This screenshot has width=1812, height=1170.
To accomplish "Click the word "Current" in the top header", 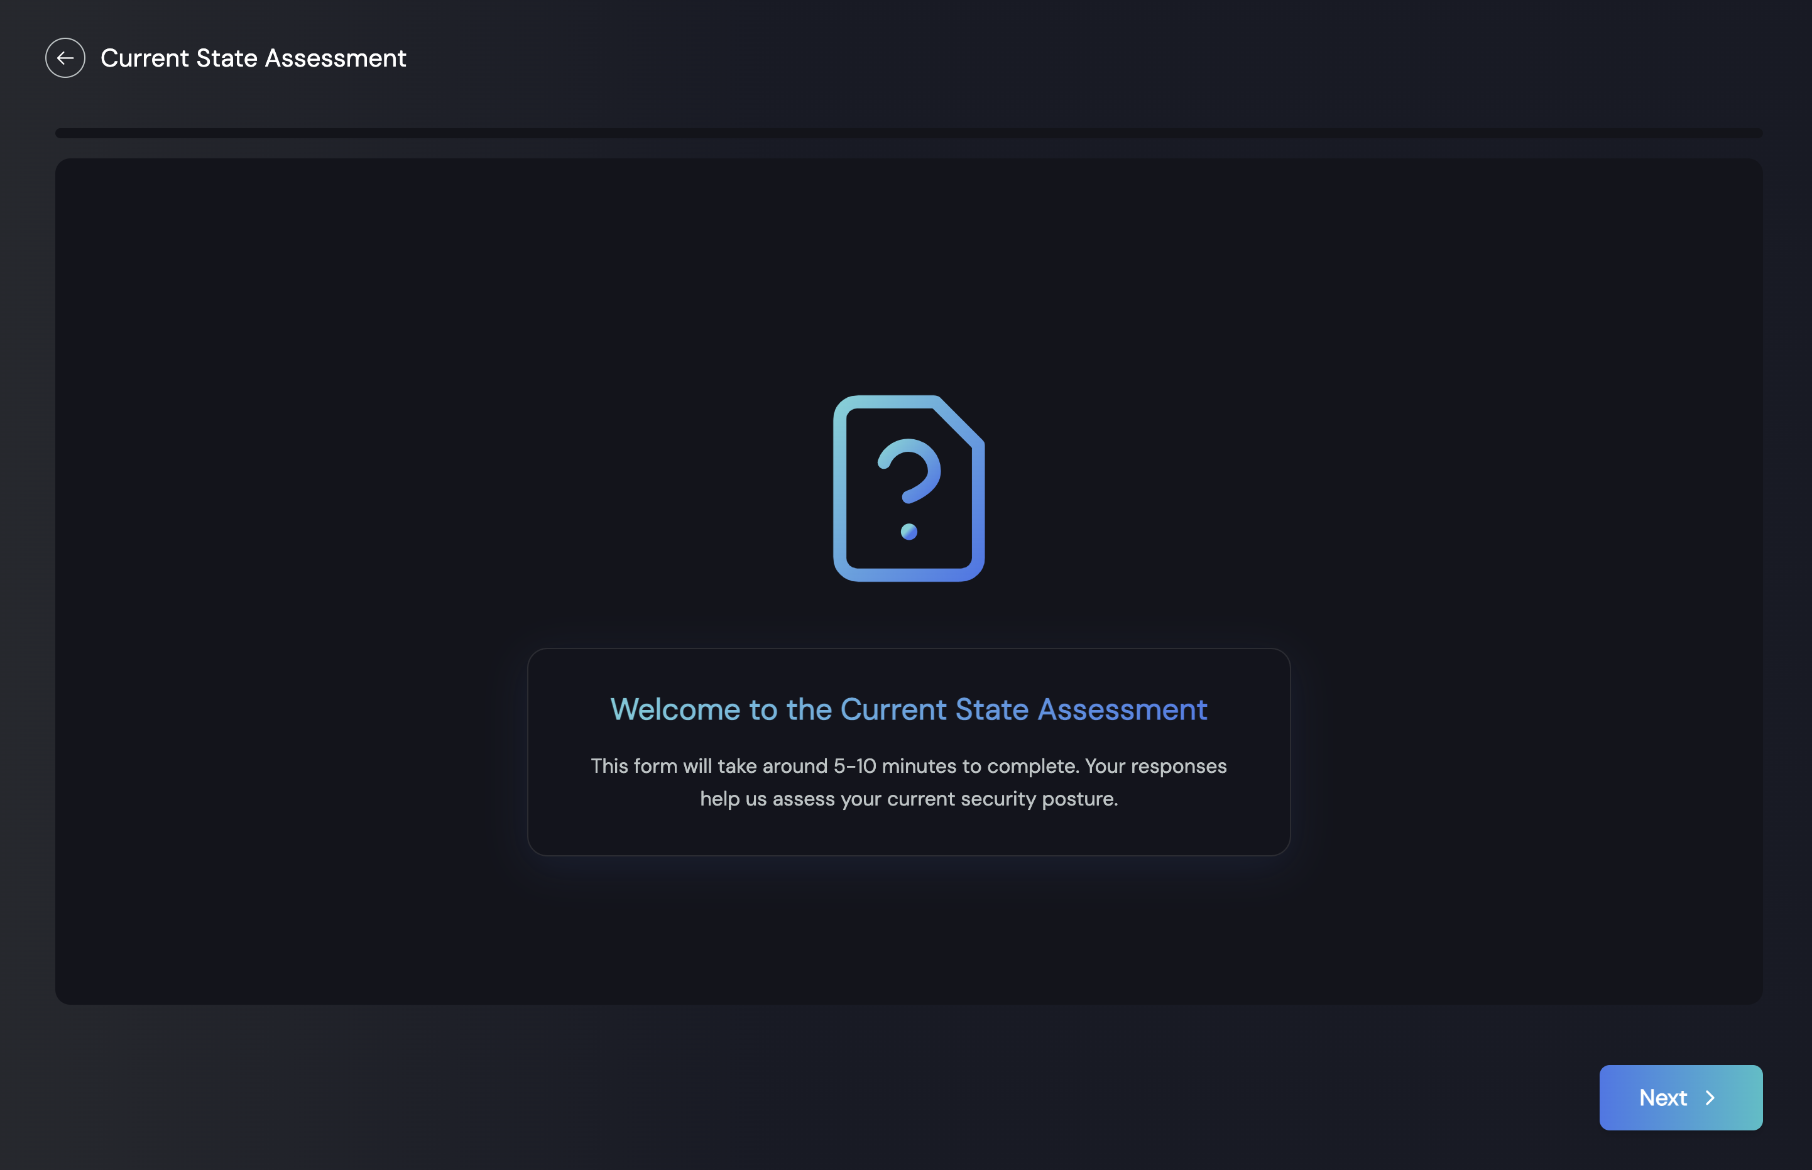I will (145, 58).
